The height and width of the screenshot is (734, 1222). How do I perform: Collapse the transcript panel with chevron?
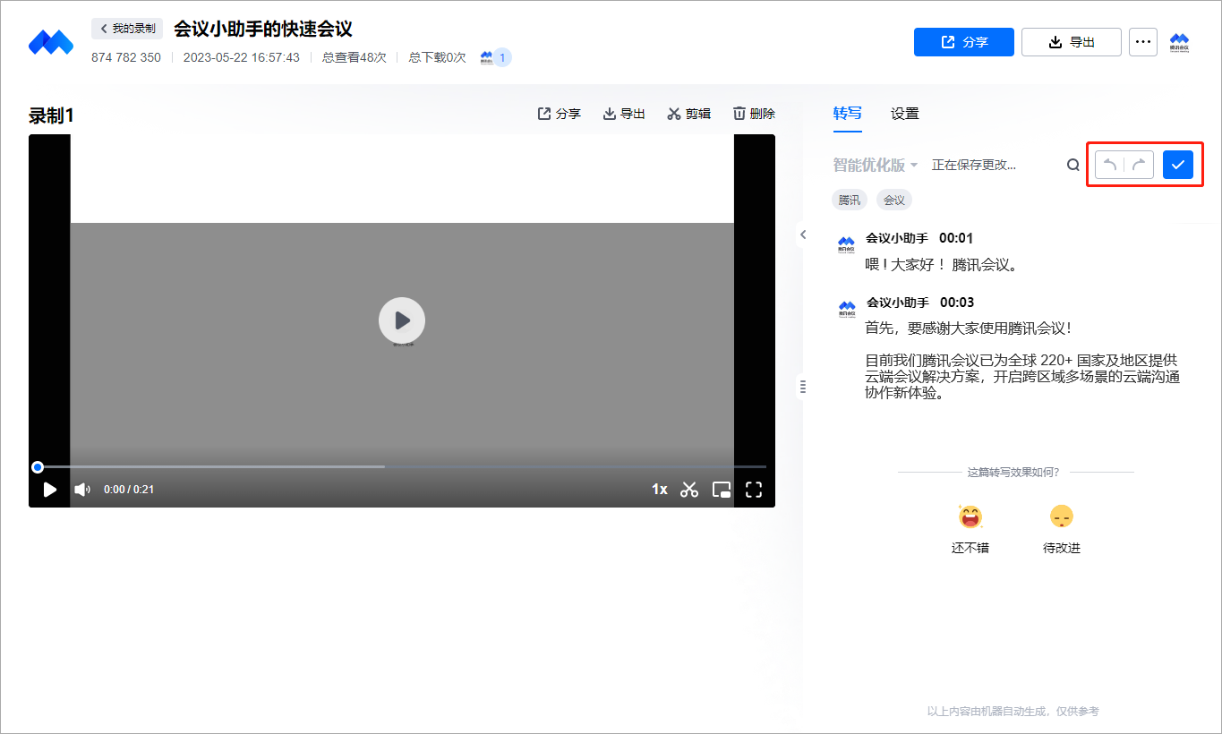tap(803, 235)
